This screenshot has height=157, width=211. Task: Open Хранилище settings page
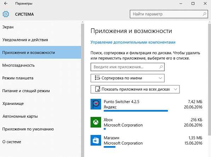coord(13,103)
